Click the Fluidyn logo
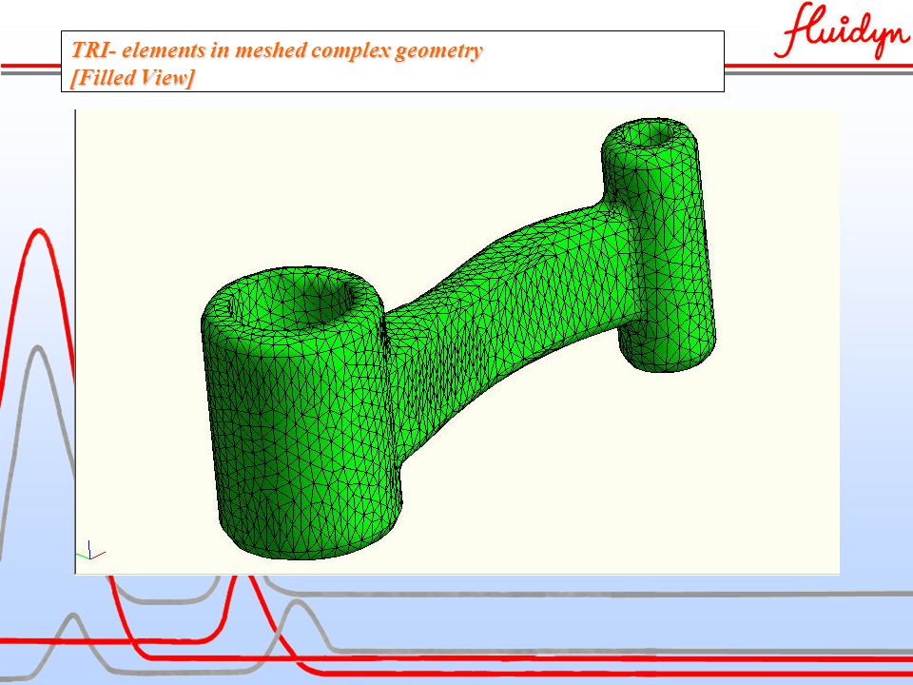Screen dimensions: 913x685 point(842,31)
